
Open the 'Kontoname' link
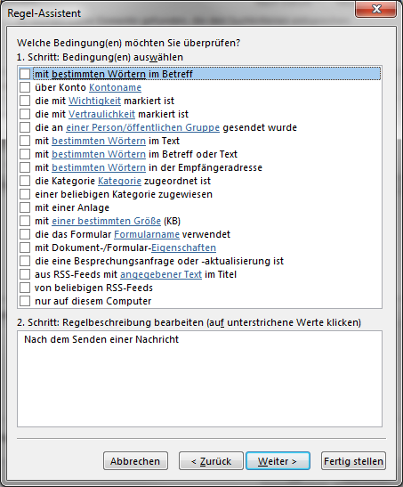click(115, 87)
